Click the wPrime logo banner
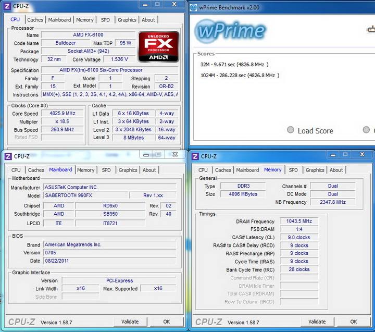 [230, 31]
